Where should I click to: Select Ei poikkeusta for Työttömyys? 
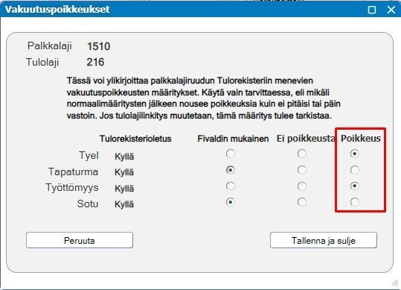tap(302, 186)
